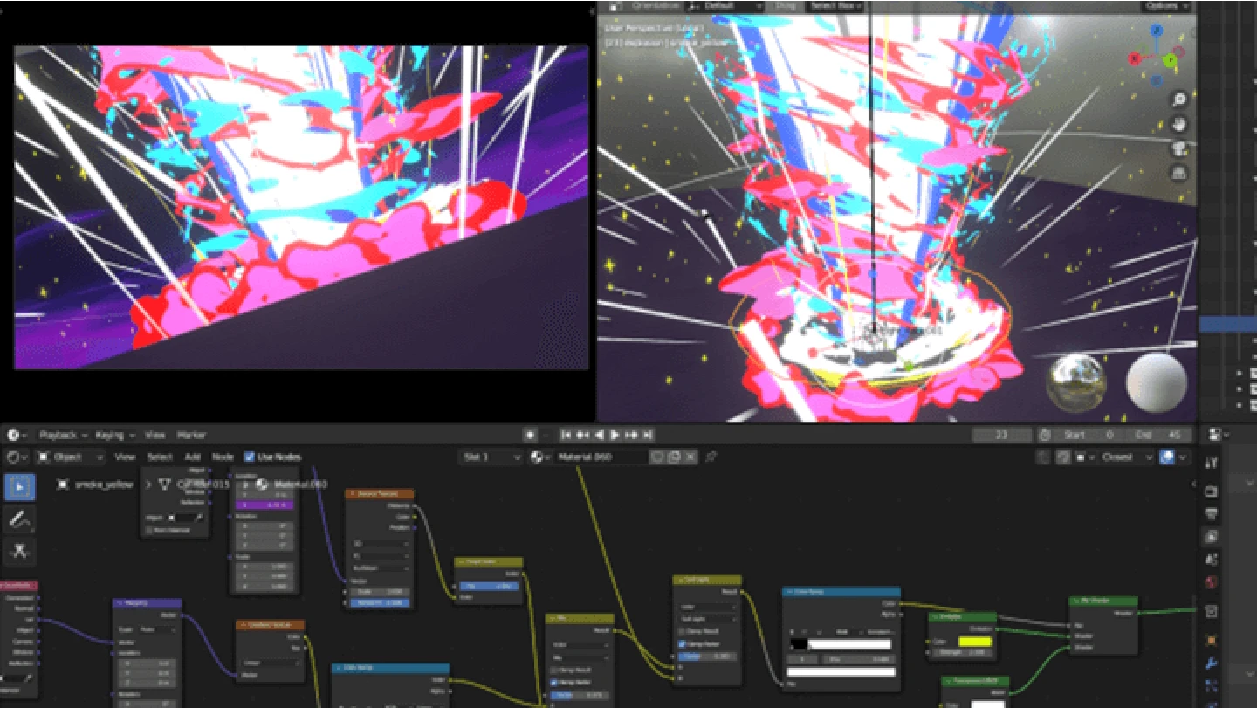Screen dimensions: 1257x708
Task: Toggle auto keying record button
Action: [x=530, y=435]
